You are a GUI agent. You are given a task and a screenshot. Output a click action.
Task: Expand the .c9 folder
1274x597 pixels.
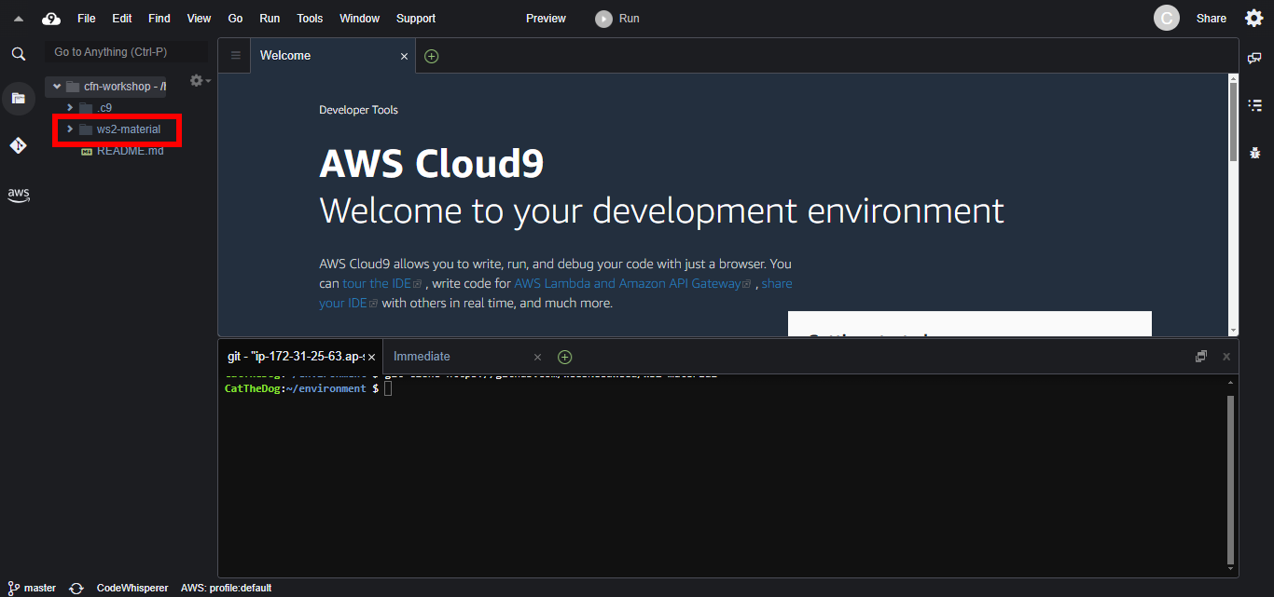pos(70,107)
